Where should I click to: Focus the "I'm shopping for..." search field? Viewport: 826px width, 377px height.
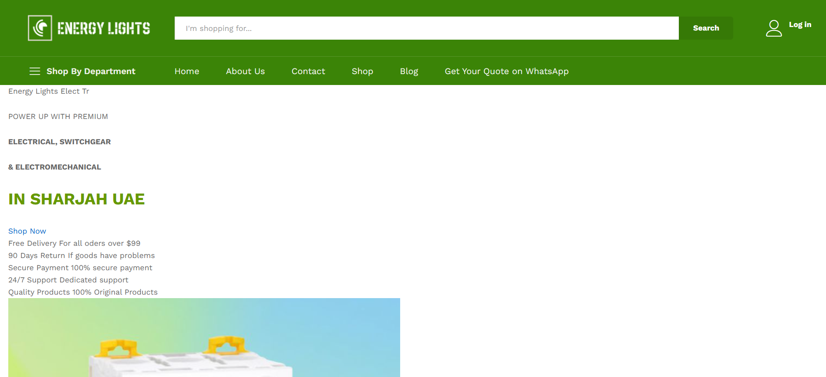click(x=426, y=28)
